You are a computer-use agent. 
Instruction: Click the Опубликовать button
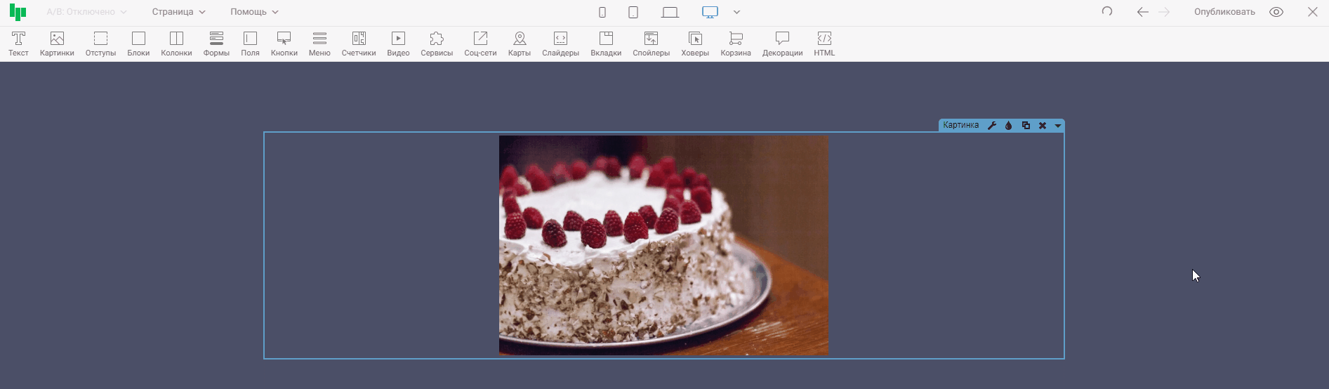1224,12
